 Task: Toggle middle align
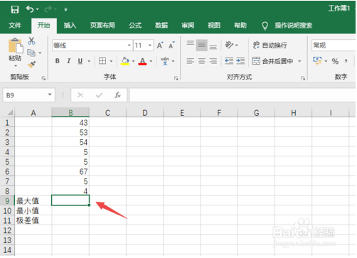202,45
